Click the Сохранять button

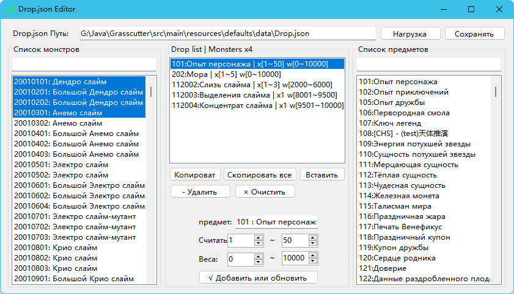click(474, 34)
